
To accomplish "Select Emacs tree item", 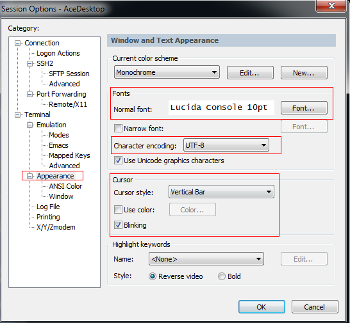I will pos(58,145).
